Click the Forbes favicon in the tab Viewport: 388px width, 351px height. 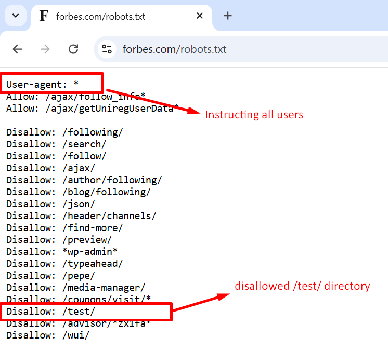[x=44, y=16]
